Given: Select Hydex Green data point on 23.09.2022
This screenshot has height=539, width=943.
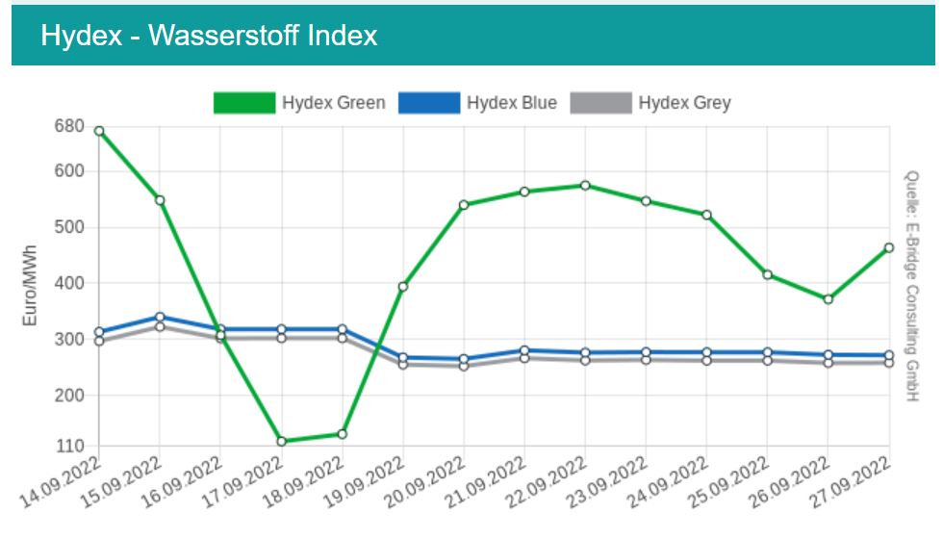Looking at the screenshot, I should [x=646, y=201].
